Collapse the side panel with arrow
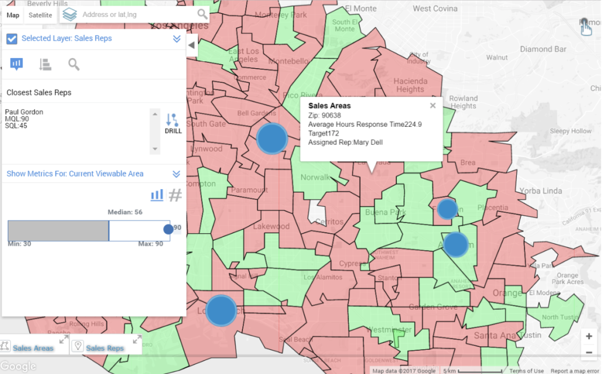 pos(192,45)
